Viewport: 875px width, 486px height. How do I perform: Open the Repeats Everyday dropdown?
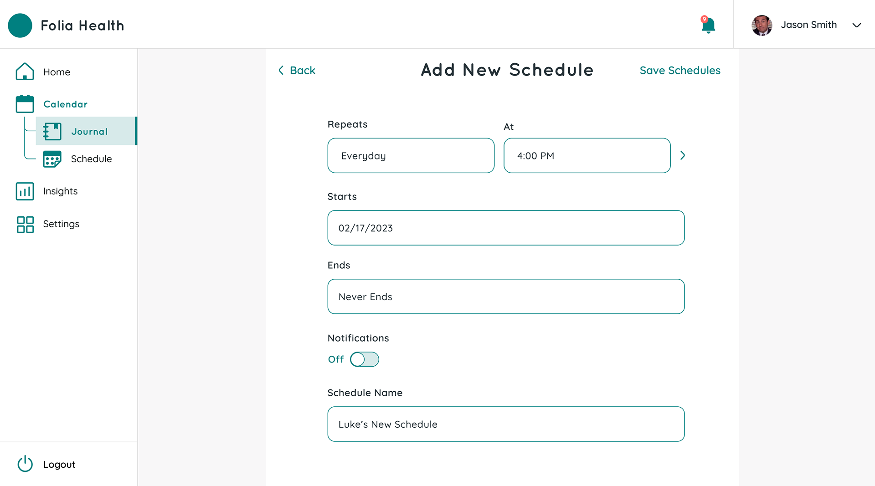[x=411, y=156]
